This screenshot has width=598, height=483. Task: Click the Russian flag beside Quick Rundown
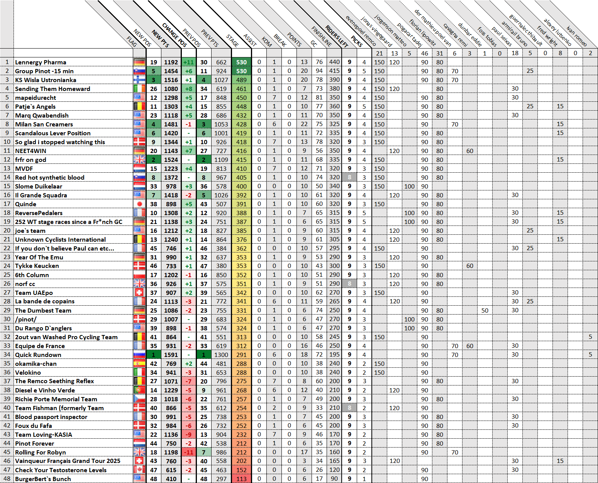pyautogui.click(x=139, y=355)
